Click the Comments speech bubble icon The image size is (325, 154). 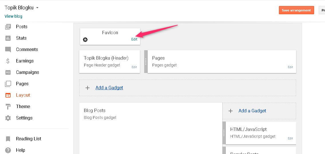pos(8,50)
